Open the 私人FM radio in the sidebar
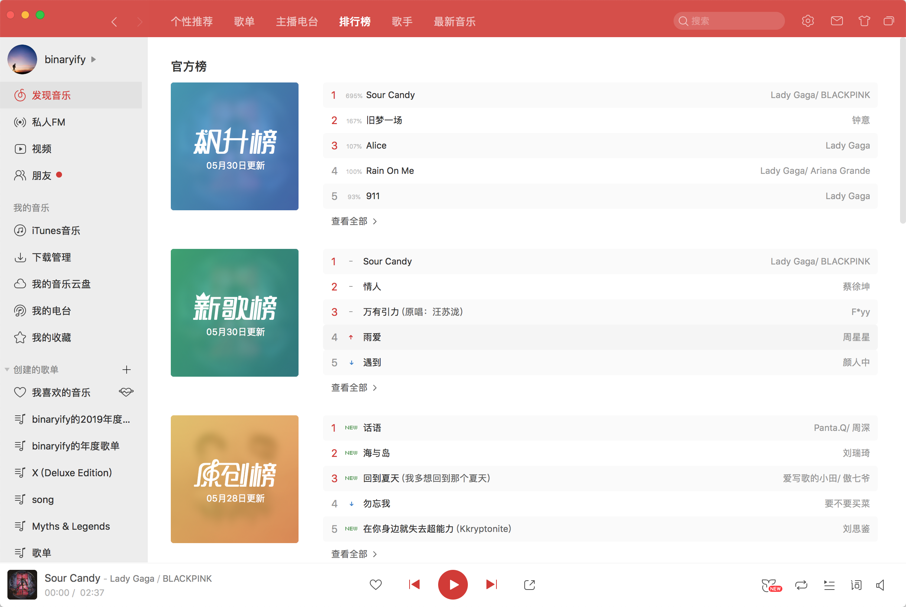Screen dimensions: 906x607 click(x=49, y=122)
